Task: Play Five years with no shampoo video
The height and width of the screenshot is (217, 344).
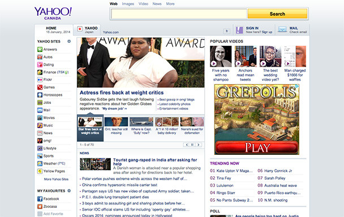Action: (x=221, y=56)
